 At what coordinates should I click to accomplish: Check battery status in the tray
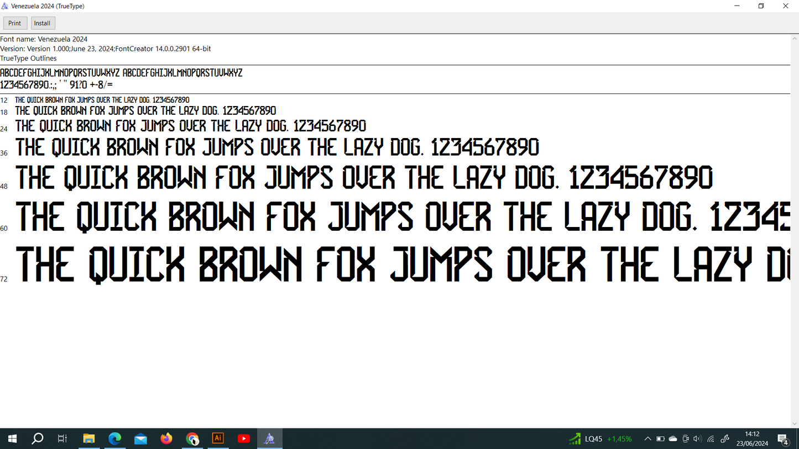[660, 439]
